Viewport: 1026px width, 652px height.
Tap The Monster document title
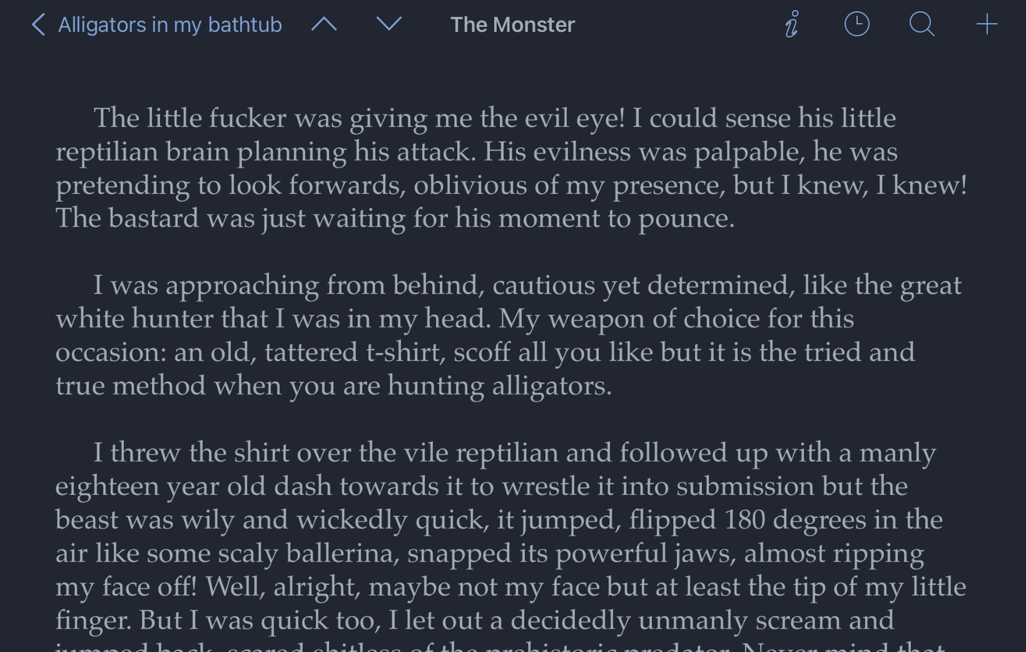pos(512,25)
